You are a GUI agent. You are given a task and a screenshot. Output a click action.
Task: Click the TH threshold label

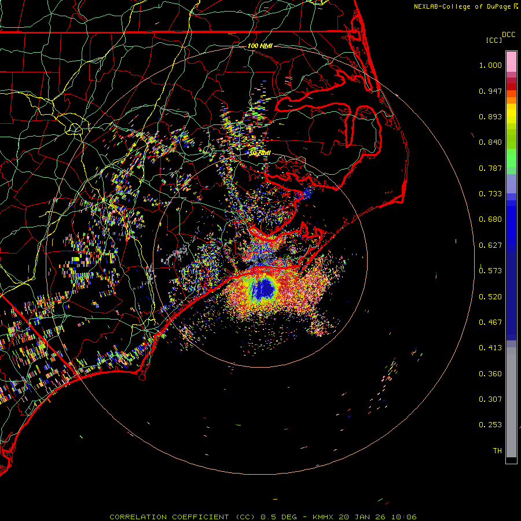point(497,451)
